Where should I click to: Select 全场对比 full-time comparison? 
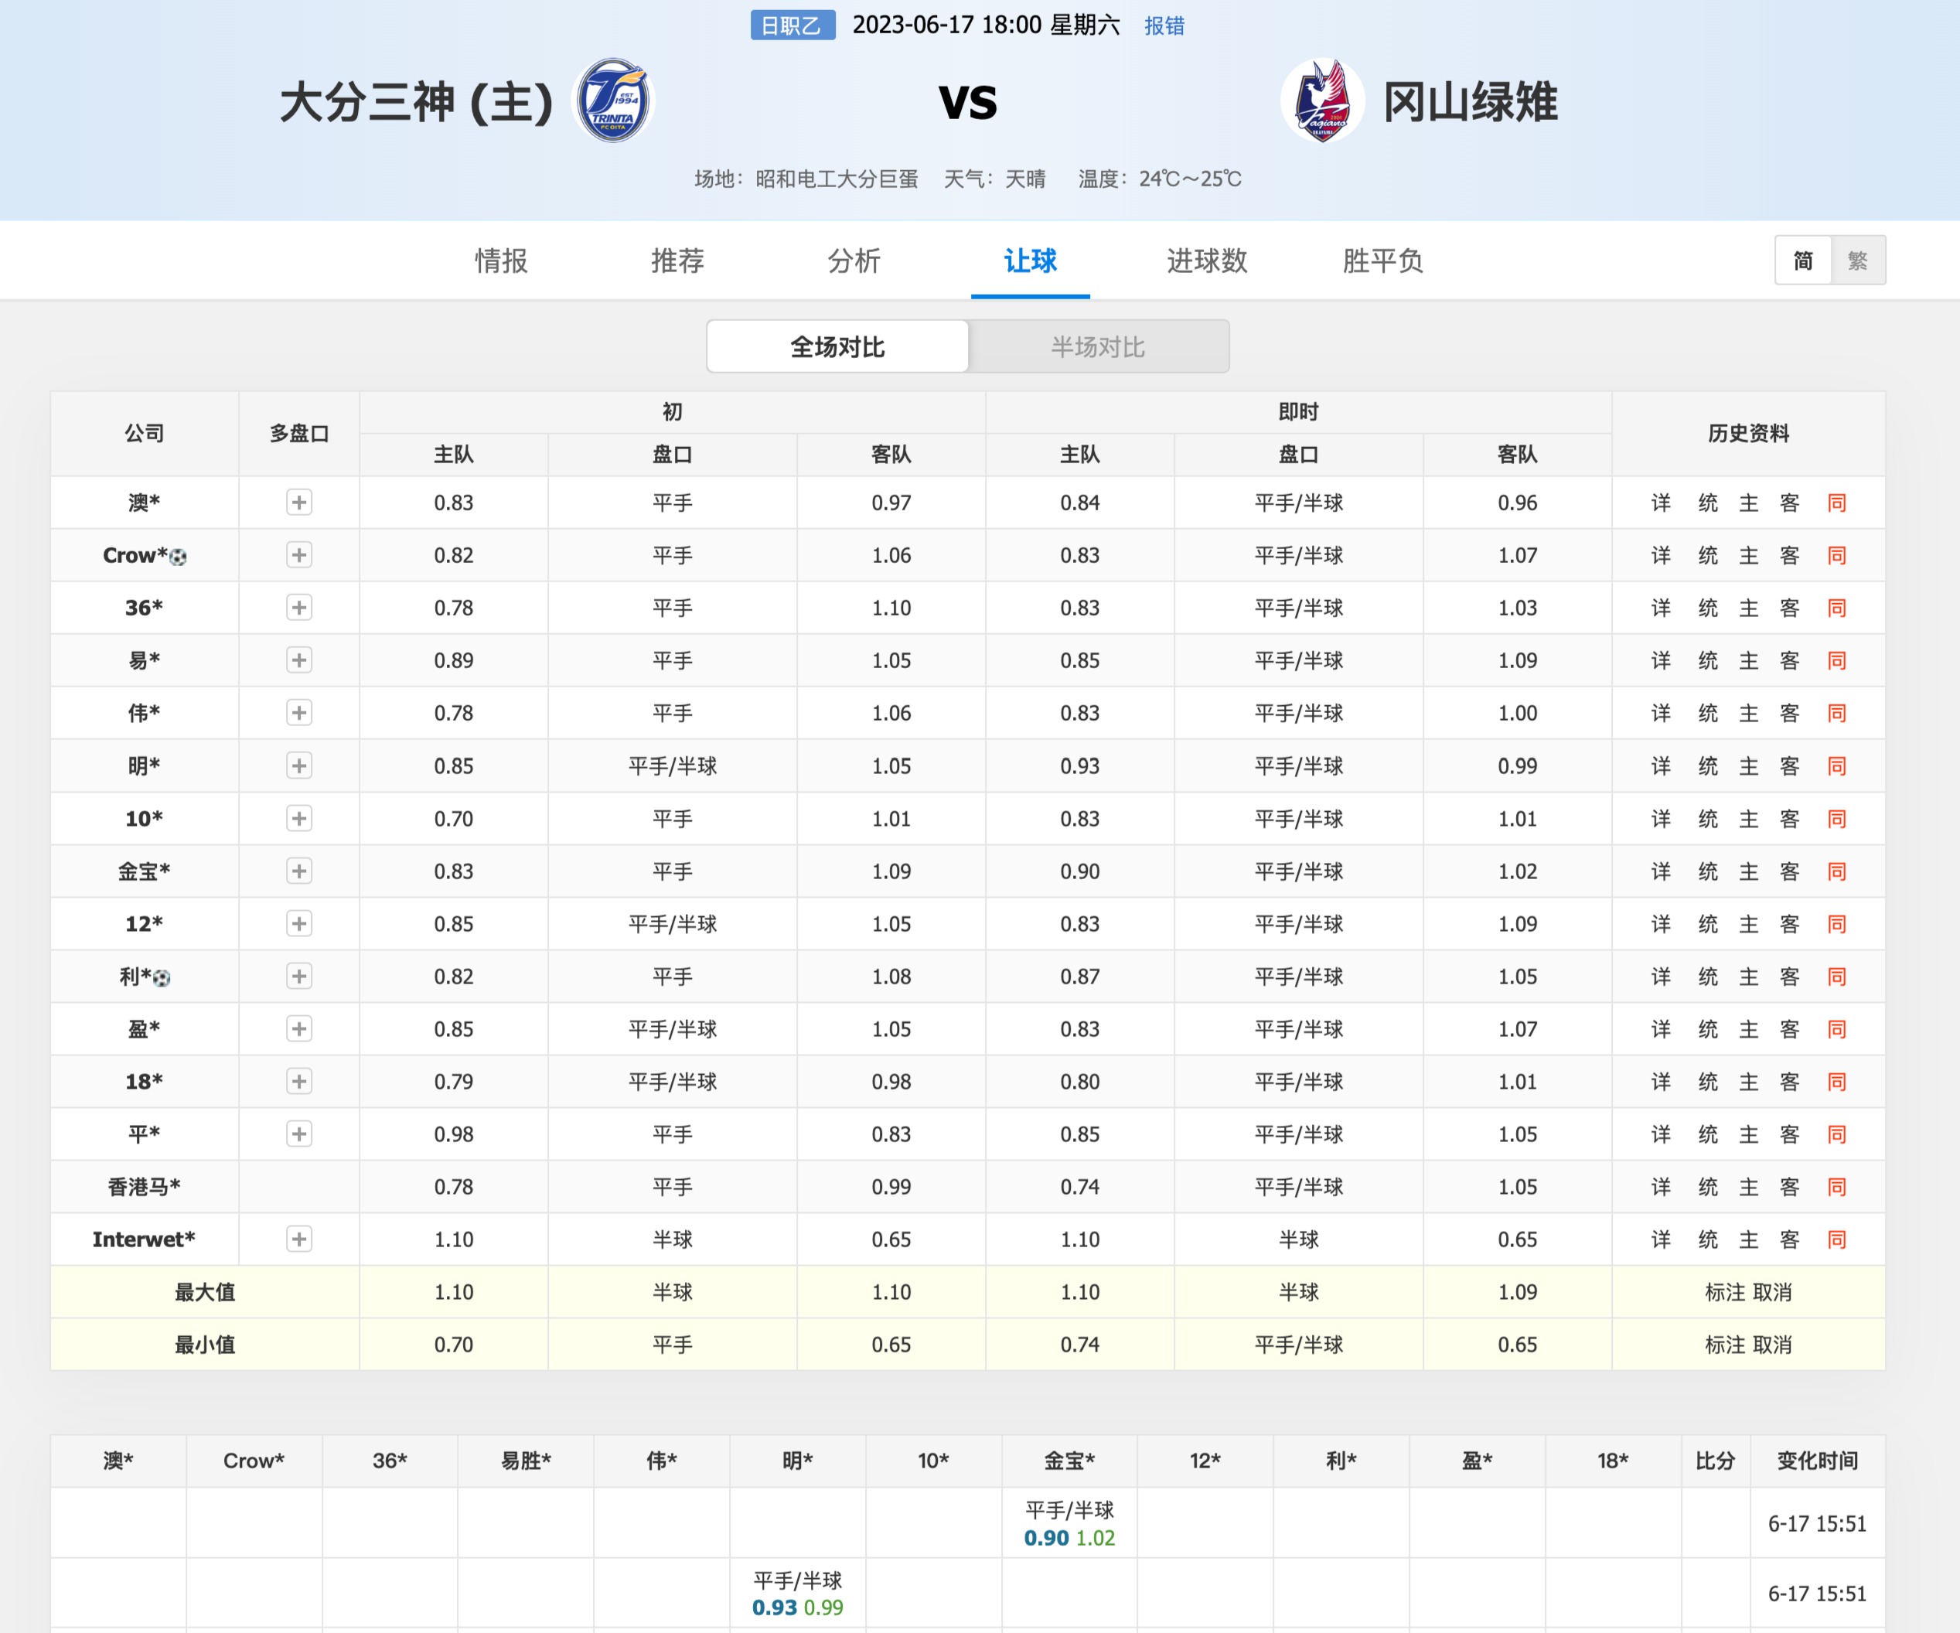tap(837, 347)
